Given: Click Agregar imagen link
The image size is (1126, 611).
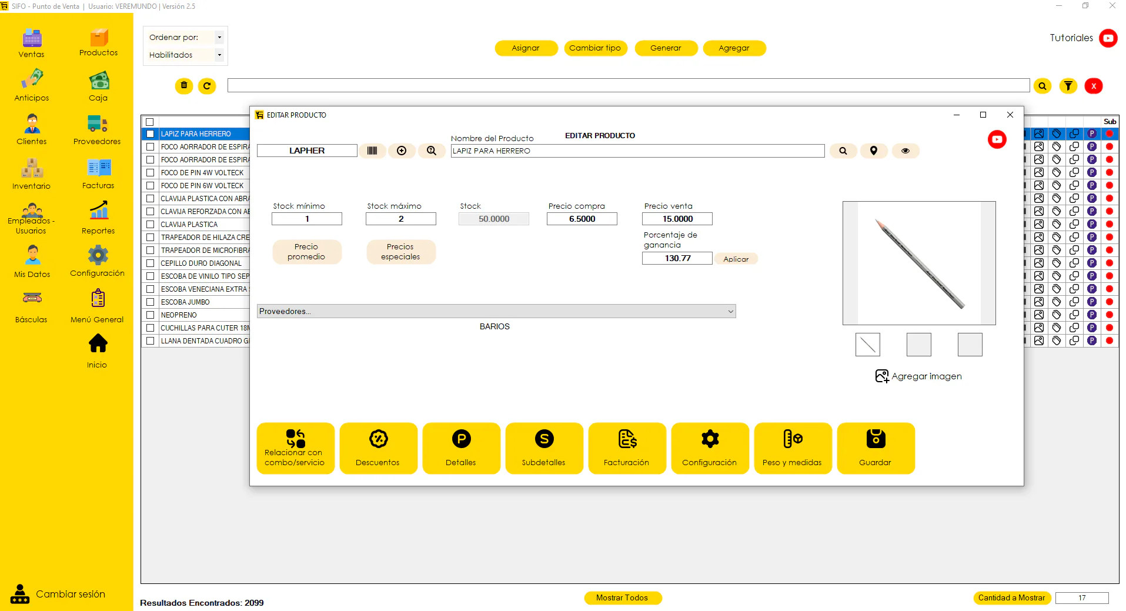Looking at the screenshot, I should [x=918, y=376].
